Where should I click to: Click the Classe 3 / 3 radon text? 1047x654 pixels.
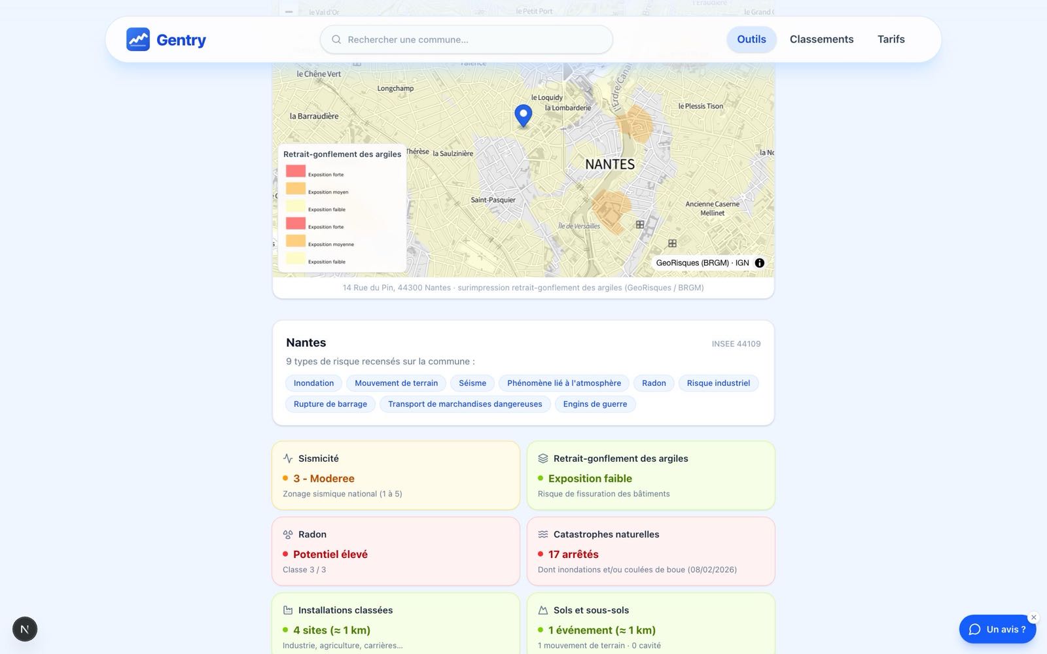(304, 570)
